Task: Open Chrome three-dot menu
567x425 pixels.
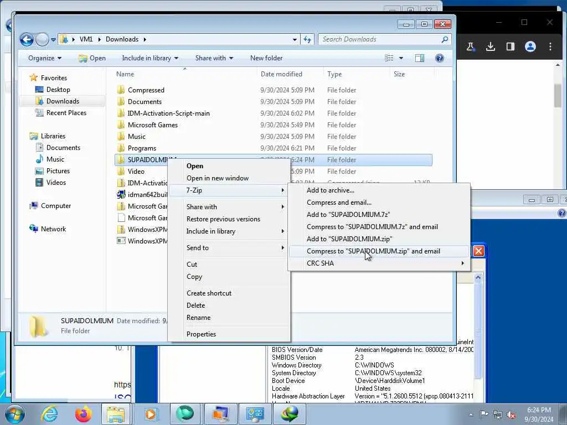Action: (x=550, y=46)
